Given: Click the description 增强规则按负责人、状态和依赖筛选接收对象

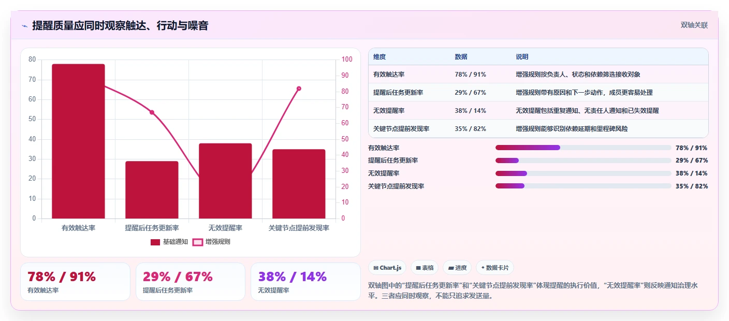Looking at the screenshot, I should click(578, 75).
